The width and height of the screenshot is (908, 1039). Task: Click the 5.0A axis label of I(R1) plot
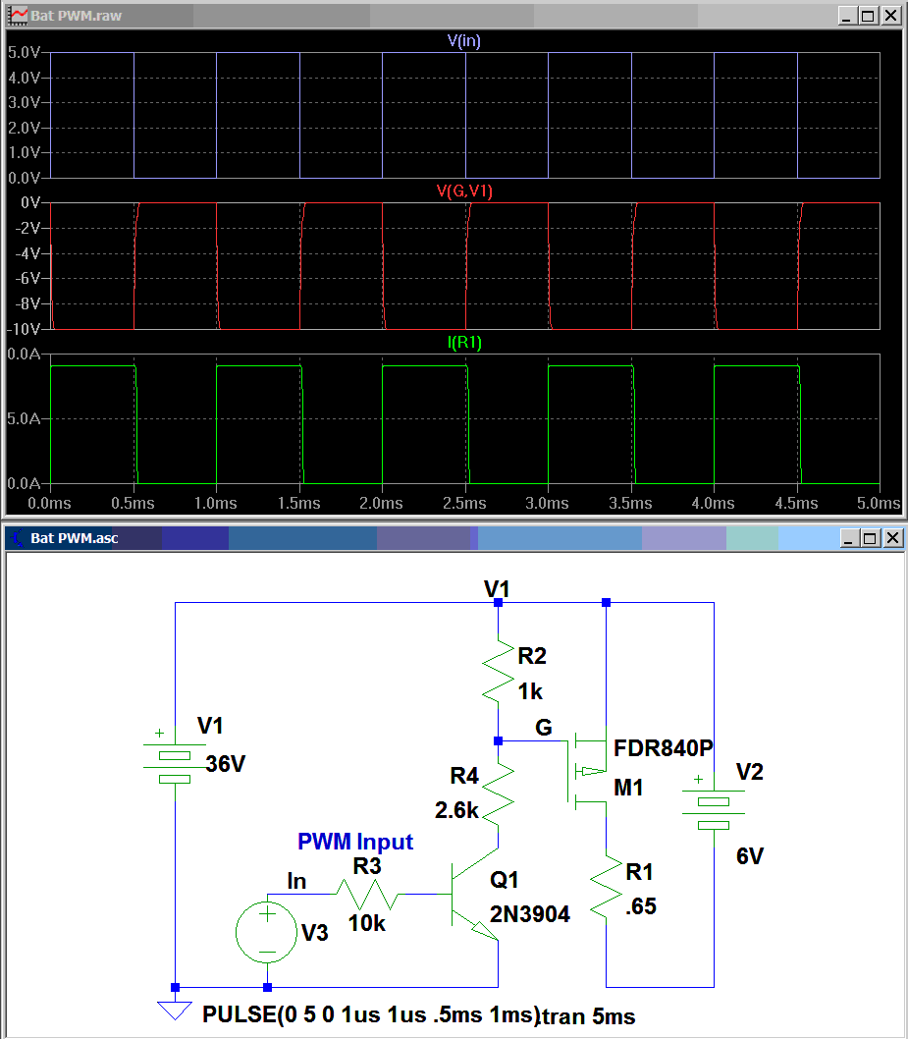24,418
